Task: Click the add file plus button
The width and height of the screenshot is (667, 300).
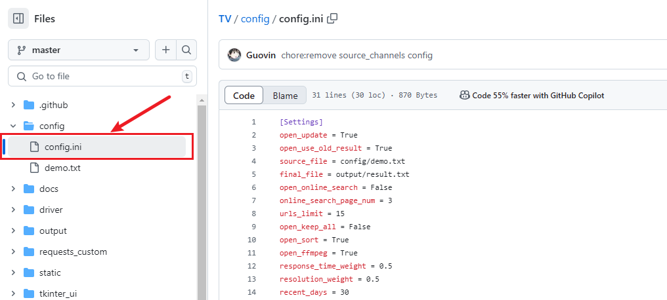Action: click(165, 50)
